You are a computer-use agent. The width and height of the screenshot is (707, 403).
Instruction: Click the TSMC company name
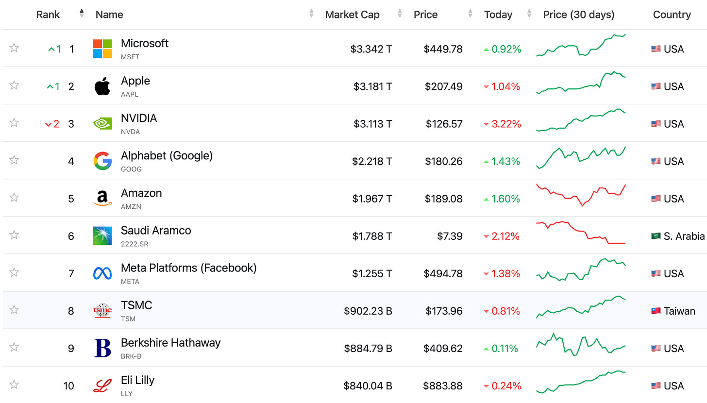136,305
